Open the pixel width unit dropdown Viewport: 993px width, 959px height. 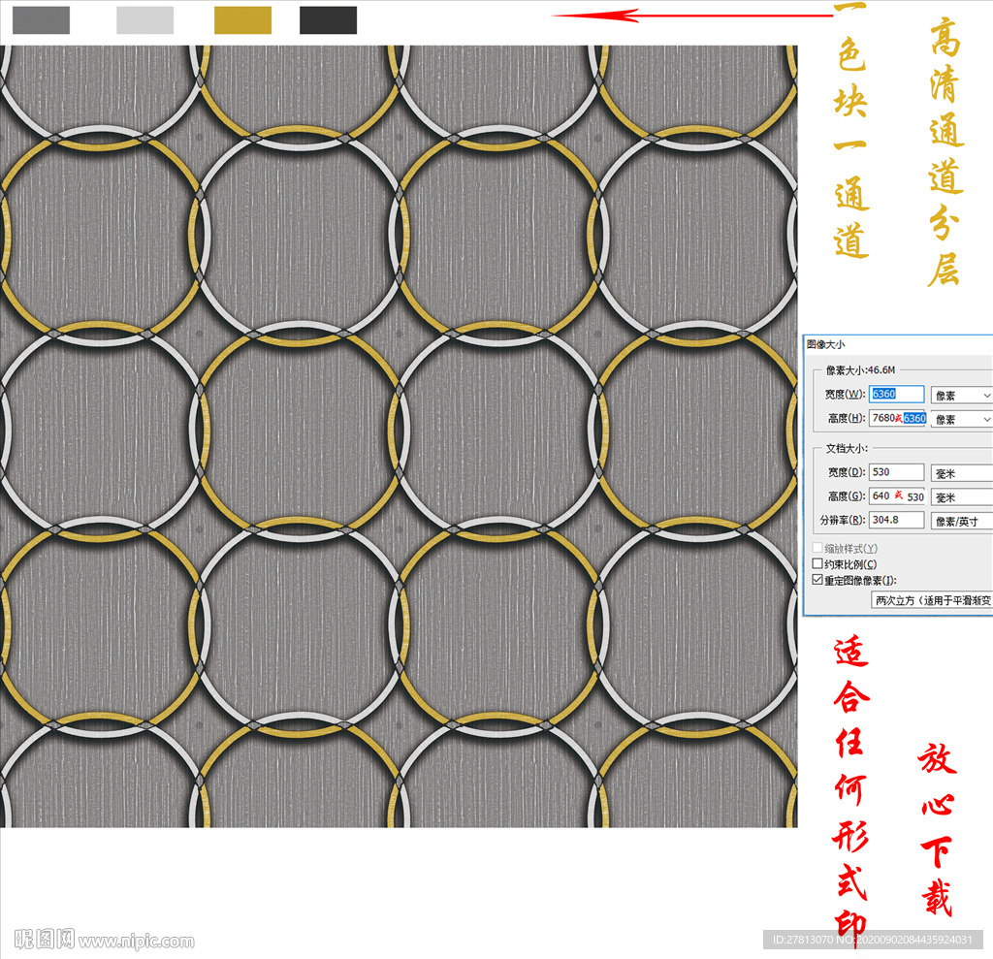coord(961,396)
